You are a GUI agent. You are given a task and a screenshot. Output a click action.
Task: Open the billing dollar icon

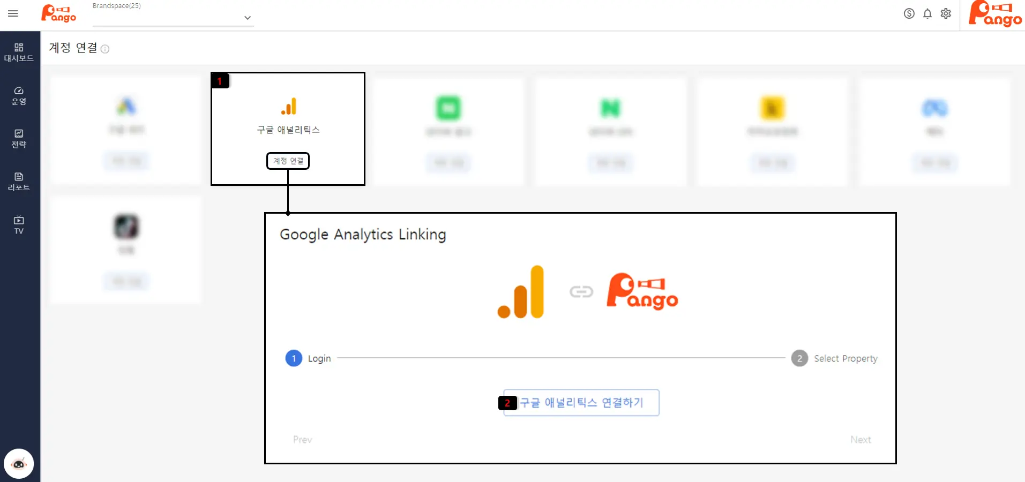(x=909, y=13)
